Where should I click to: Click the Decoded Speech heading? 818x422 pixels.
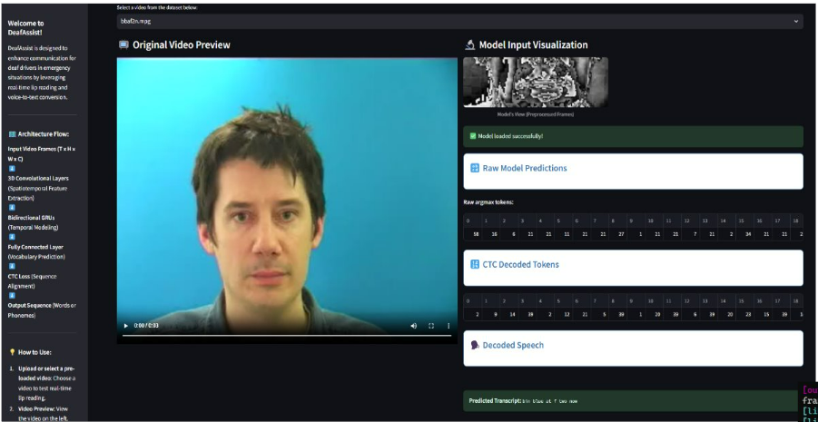point(513,345)
